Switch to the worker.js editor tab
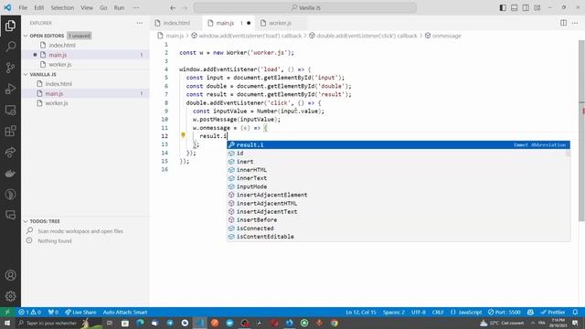The height and width of the screenshot is (329, 585). (280, 23)
